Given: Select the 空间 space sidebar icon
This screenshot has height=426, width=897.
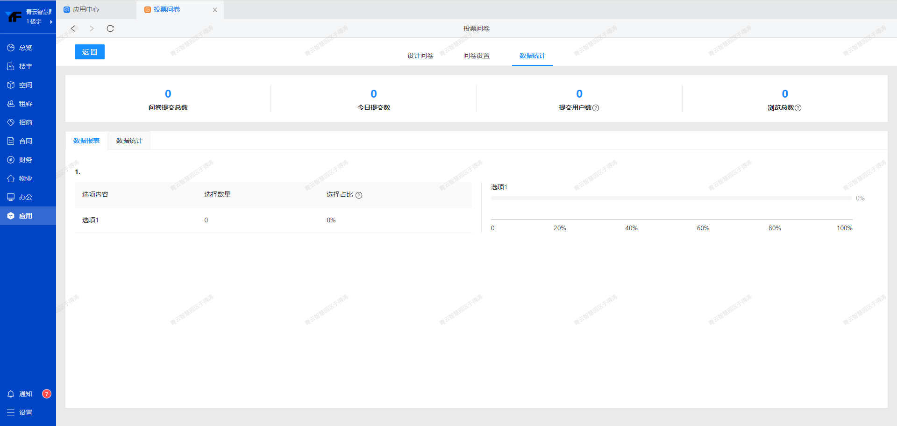Looking at the screenshot, I should (x=11, y=85).
